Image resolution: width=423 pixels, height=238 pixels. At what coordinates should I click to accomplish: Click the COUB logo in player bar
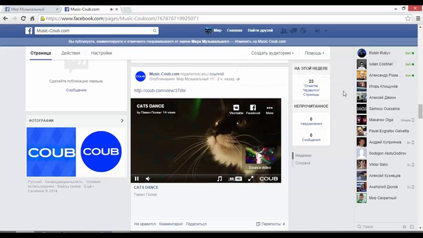268,178
